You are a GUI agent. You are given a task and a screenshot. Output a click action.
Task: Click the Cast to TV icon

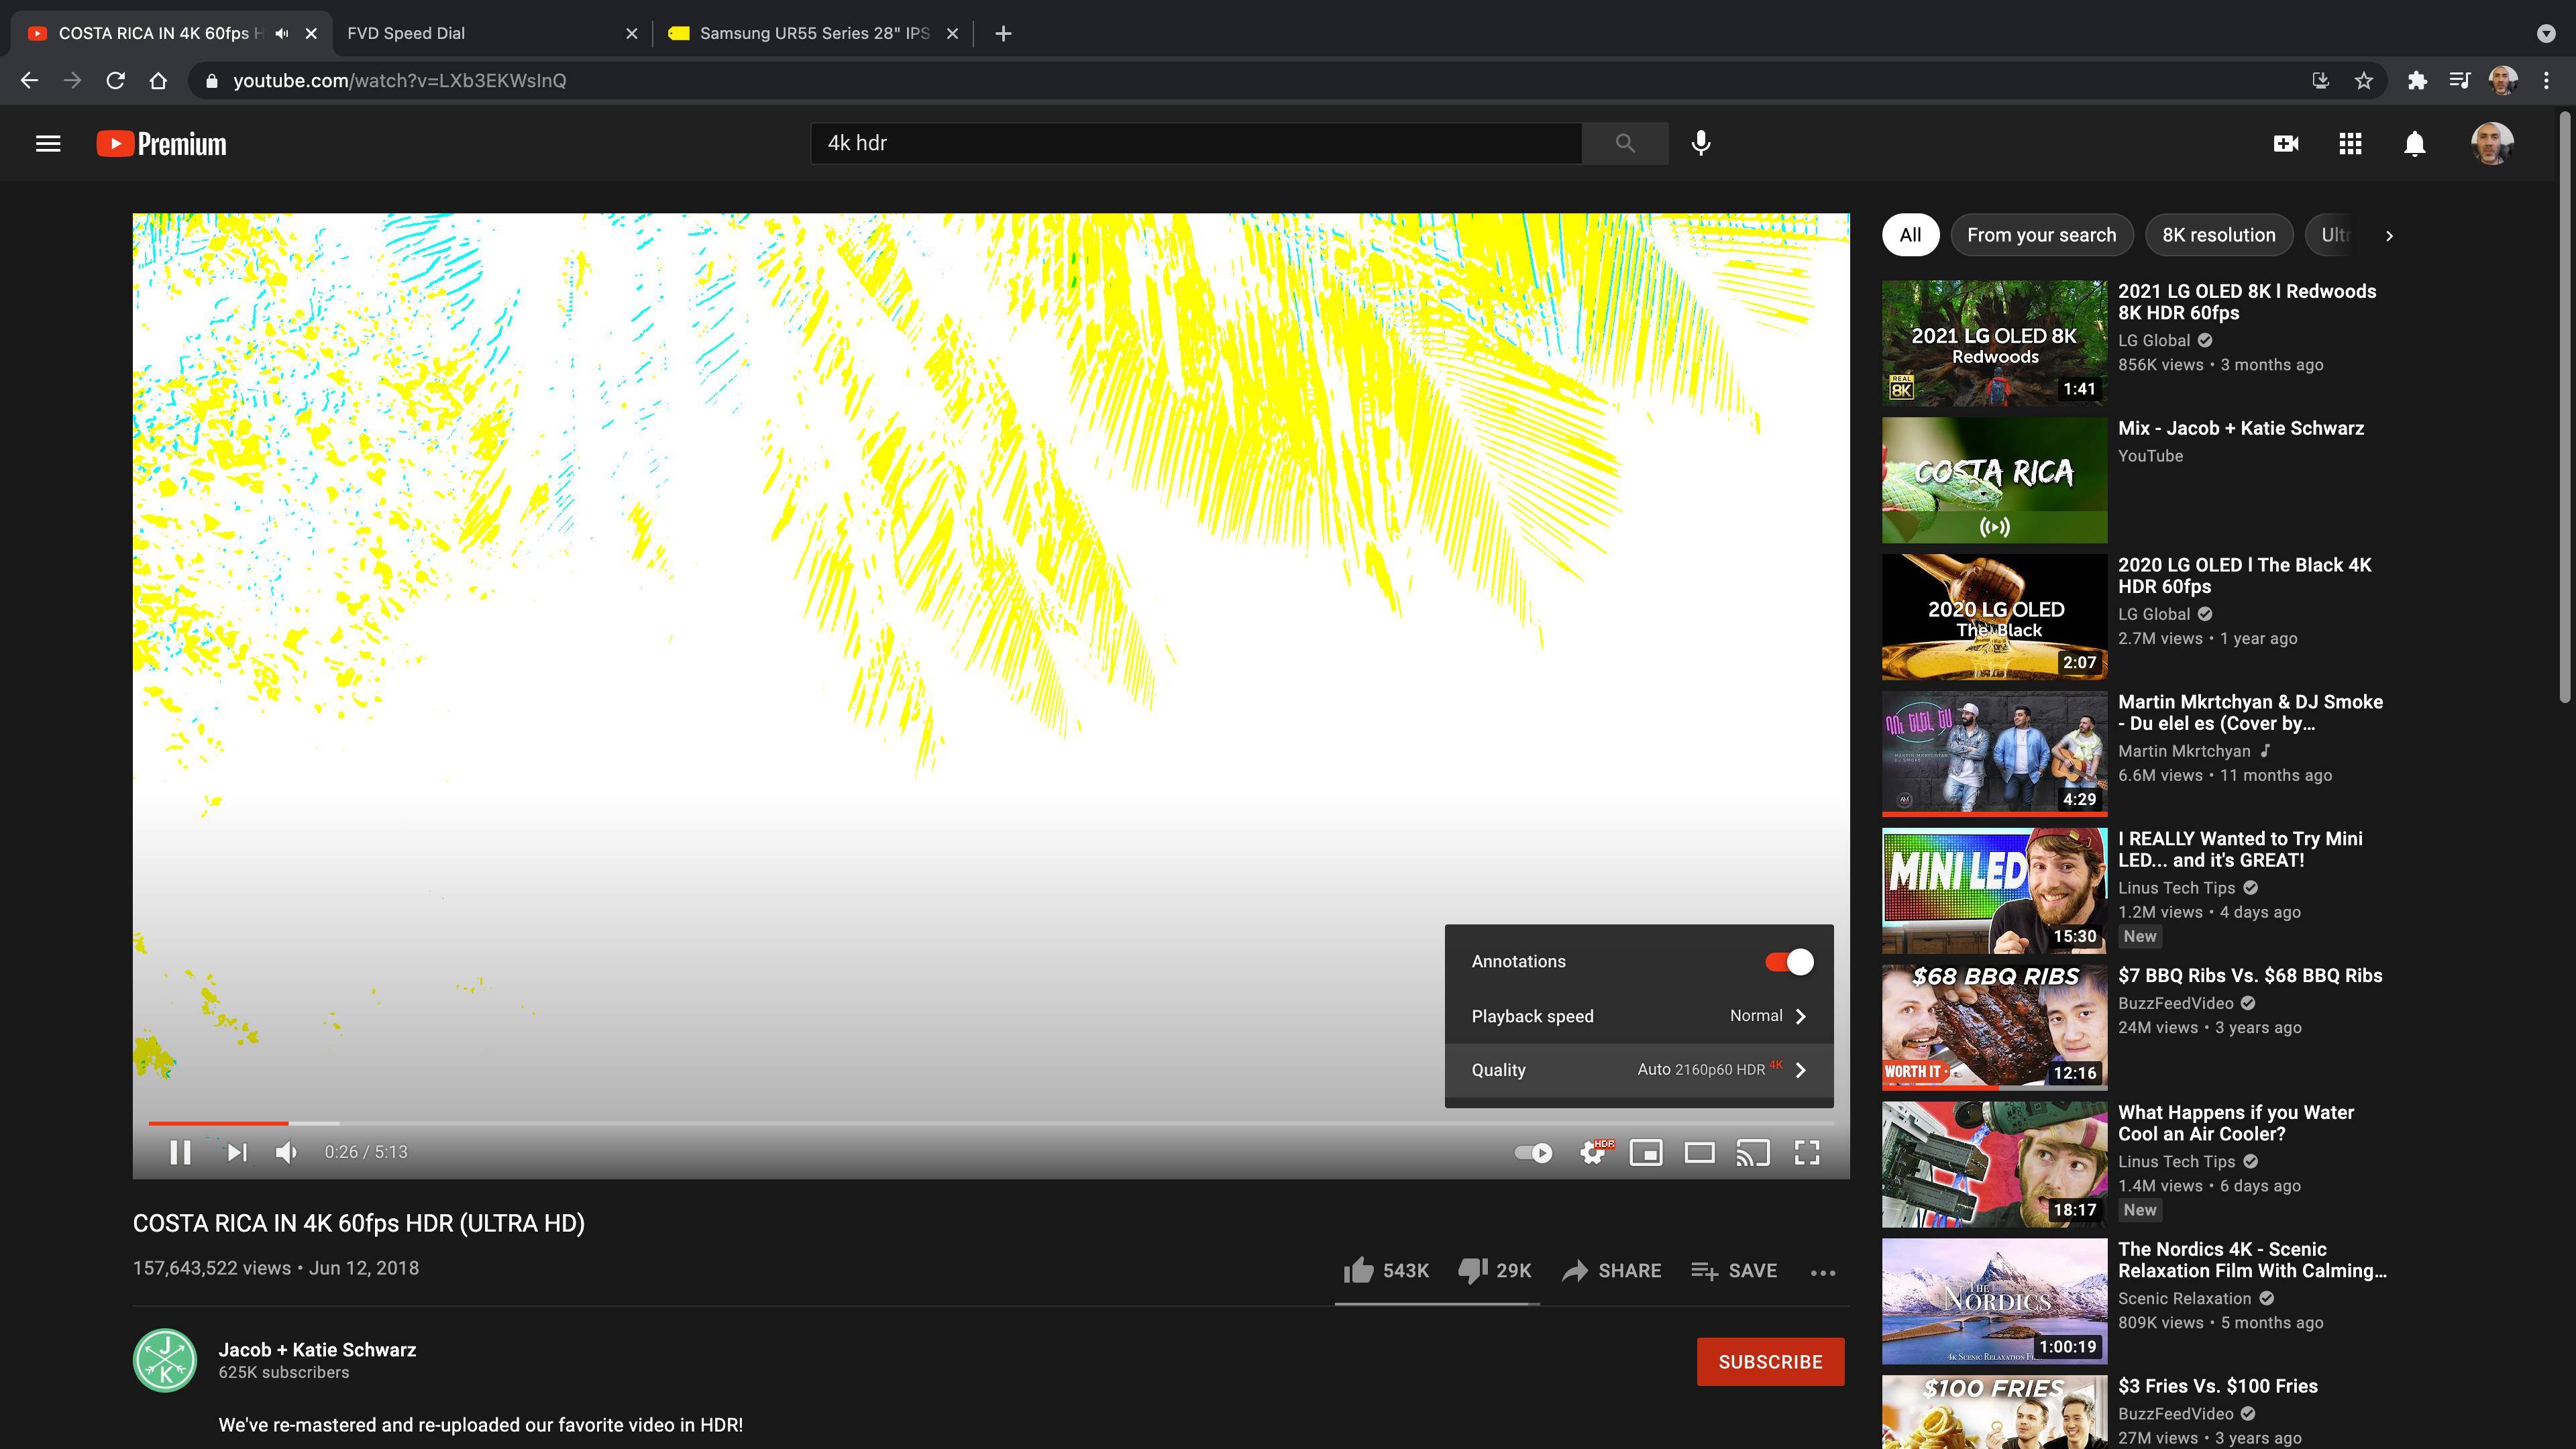coord(1752,1152)
